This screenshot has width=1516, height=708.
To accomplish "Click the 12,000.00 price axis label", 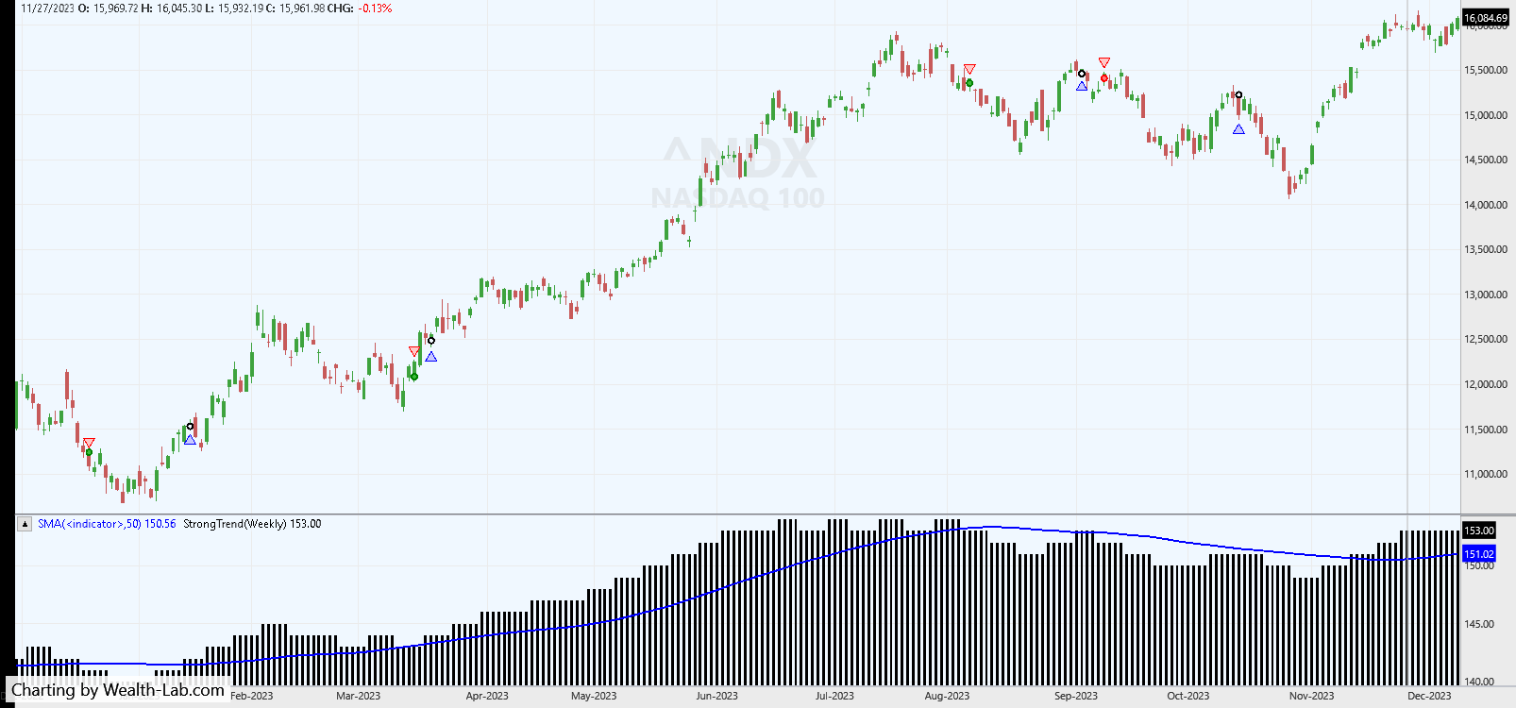I will (x=1486, y=384).
